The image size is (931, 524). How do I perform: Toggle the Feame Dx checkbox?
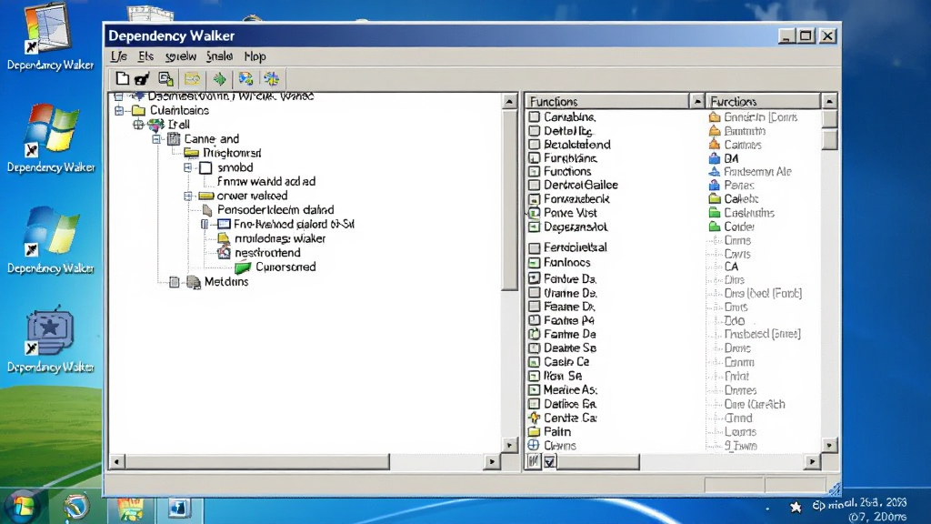(535, 307)
